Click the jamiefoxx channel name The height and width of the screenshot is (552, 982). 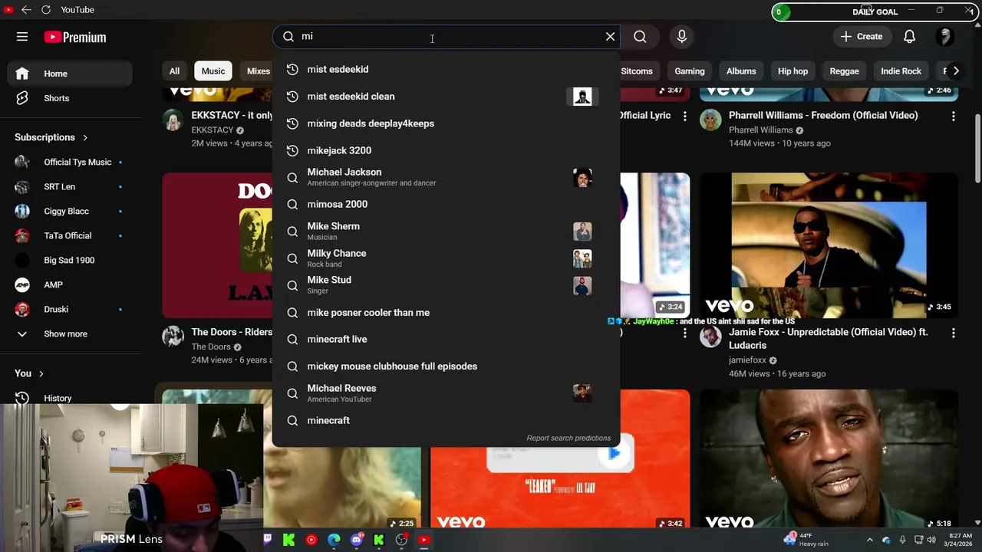pos(747,360)
